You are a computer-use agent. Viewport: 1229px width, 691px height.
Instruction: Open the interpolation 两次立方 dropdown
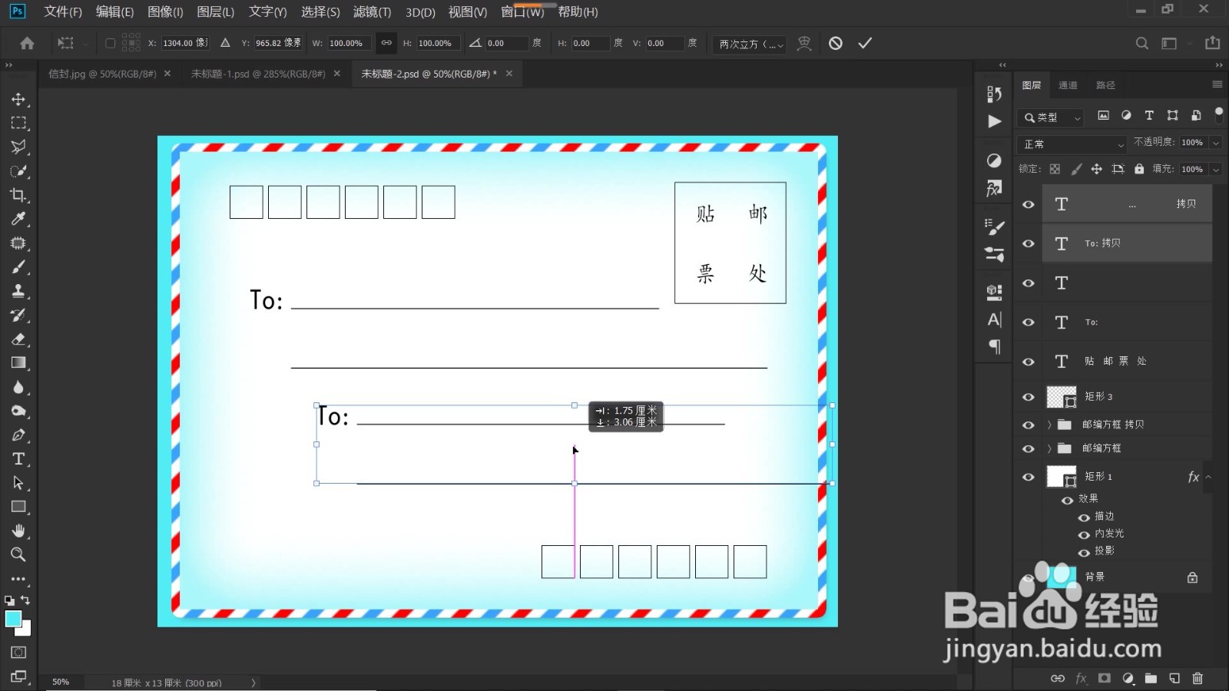pyautogui.click(x=750, y=45)
